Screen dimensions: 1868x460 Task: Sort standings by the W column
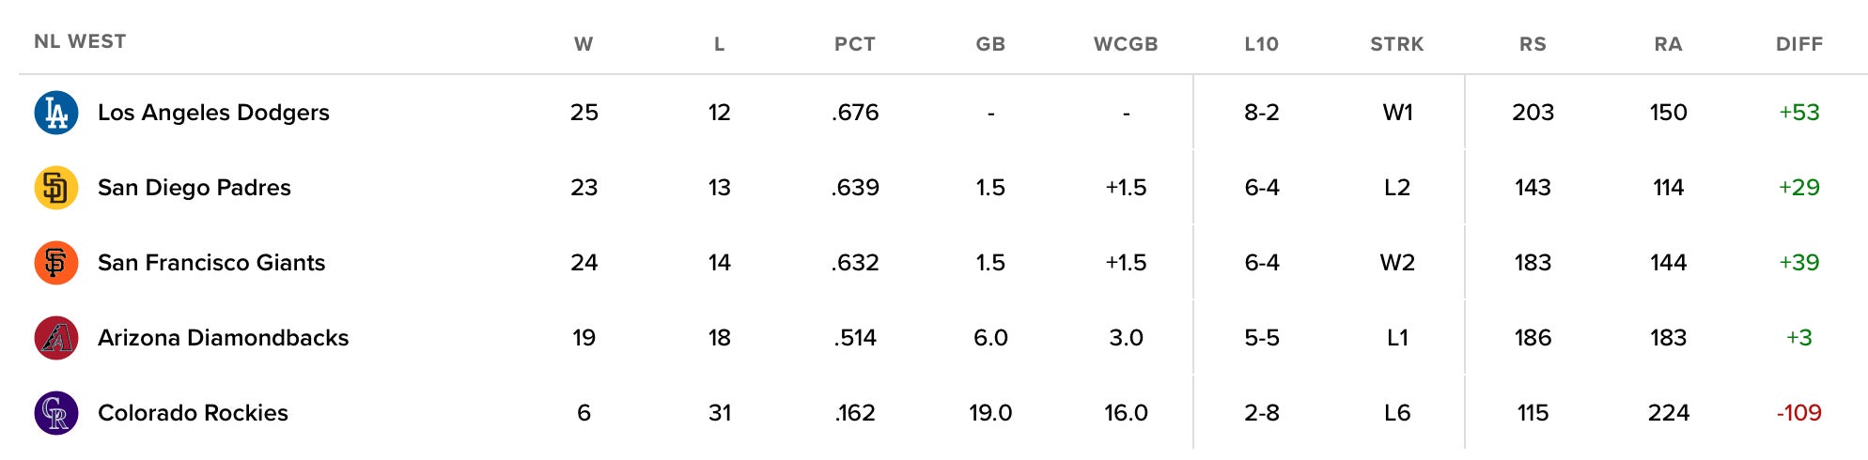point(584,44)
